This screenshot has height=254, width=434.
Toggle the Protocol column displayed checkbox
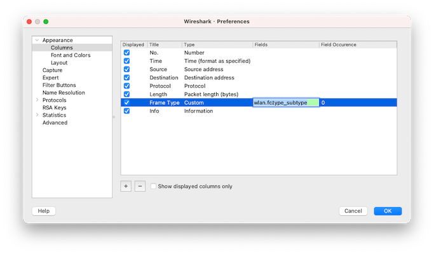pos(126,86)
